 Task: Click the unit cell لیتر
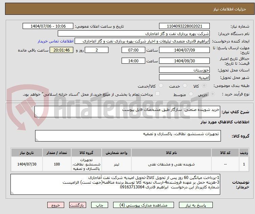point(117,164)
